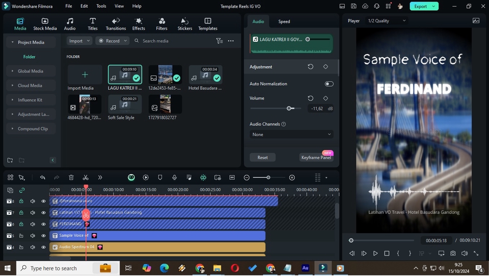Click the player progress scrubber
The height and width of the screenshot is (276, 489).
click(351, 240)
